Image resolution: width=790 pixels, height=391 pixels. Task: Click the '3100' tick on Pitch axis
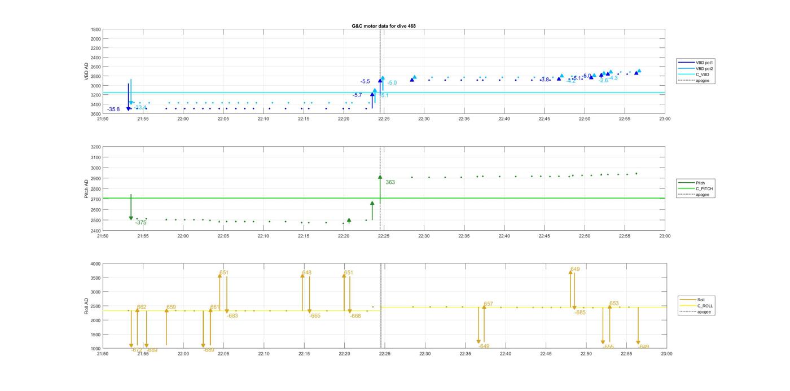[x=96, y=157]
